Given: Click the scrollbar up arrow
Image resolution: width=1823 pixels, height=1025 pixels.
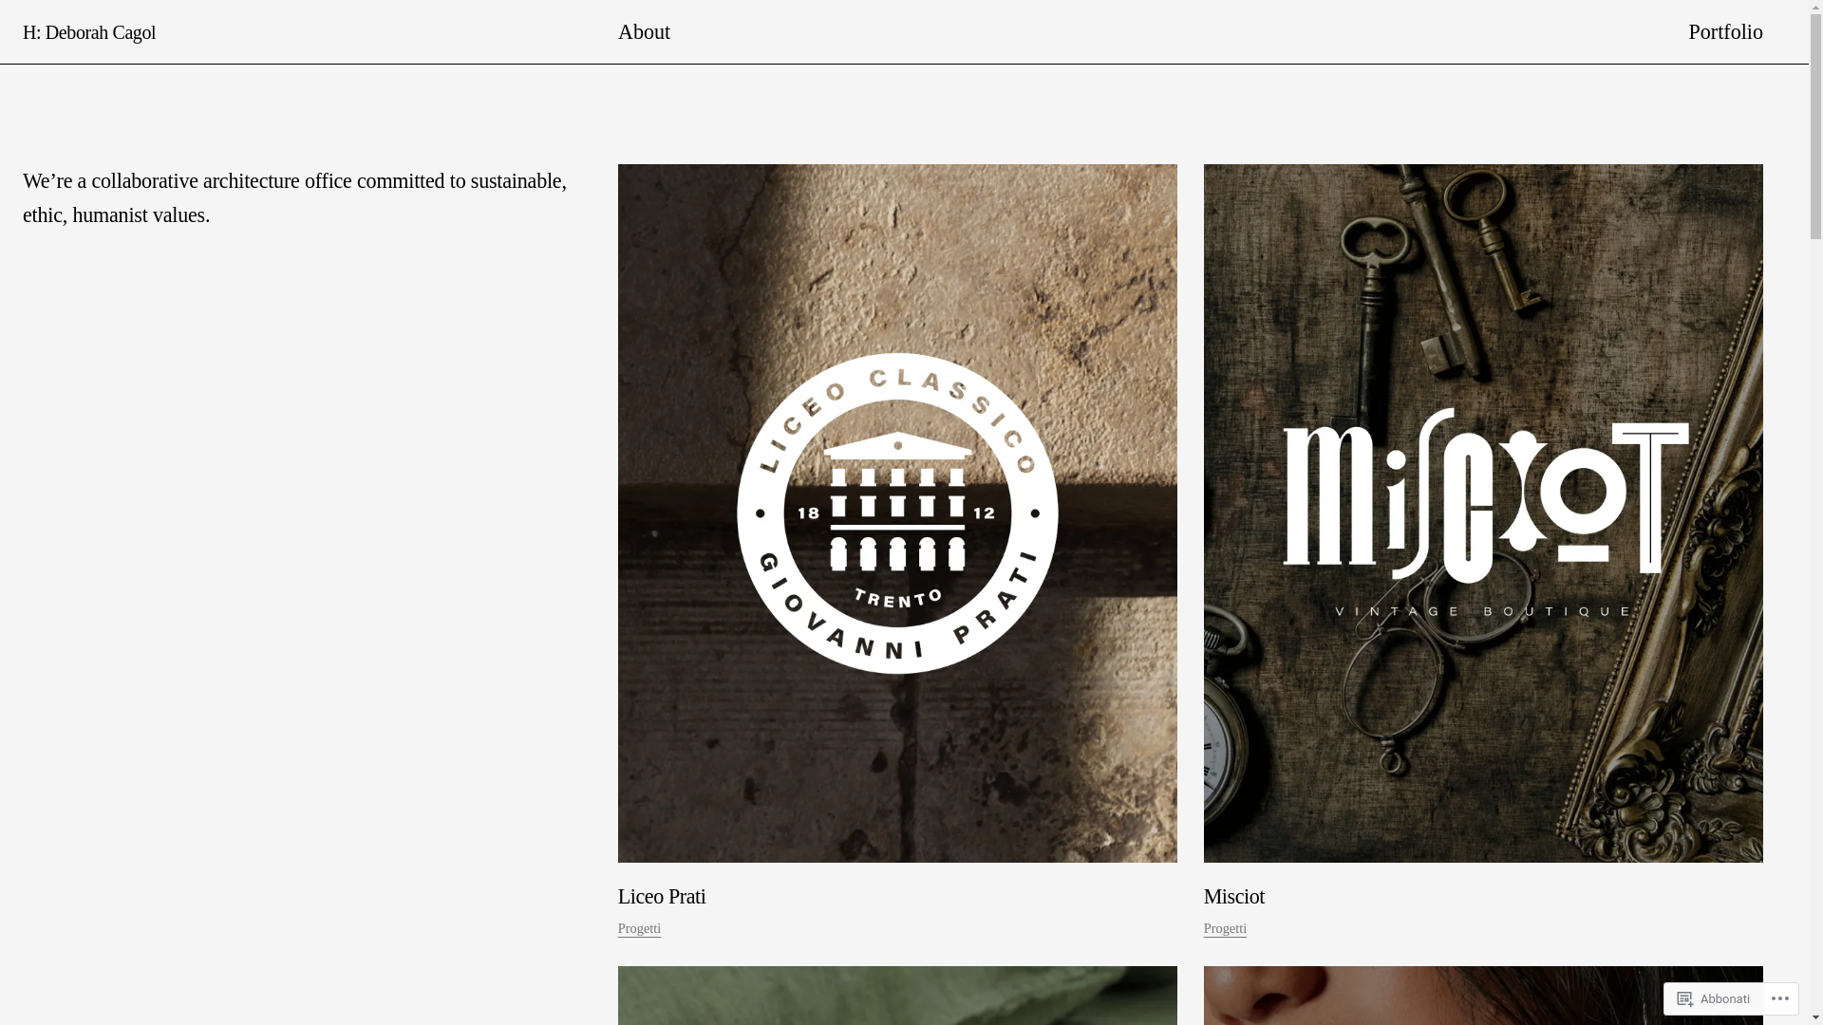Looking at the screenshot, I should click(x=1815, y=8).
